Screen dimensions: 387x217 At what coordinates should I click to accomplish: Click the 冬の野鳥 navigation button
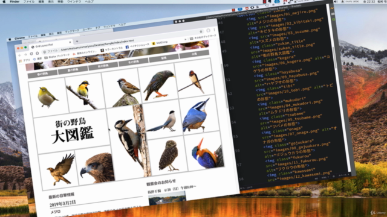(x=133, y=62)
